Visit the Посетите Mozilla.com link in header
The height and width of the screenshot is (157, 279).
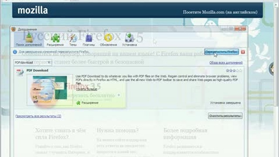pyautogui.click(x=220, y=12)
